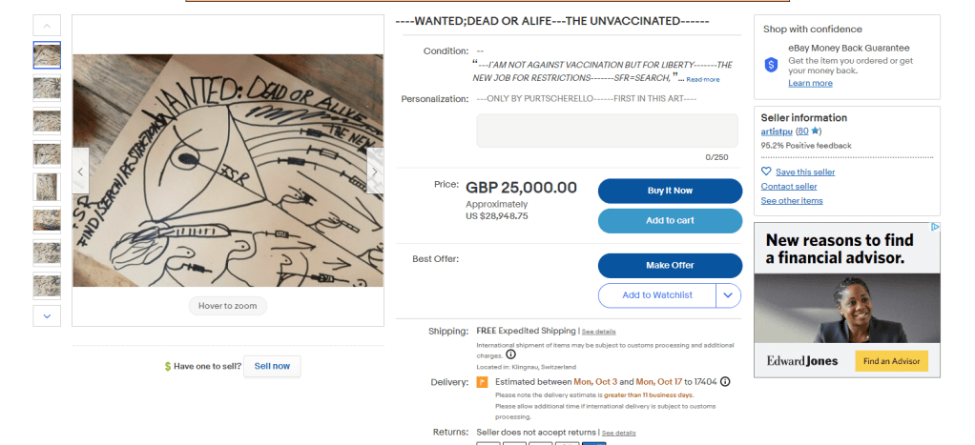975x445 pixels.
Task: Click Learn more about Money Back Guarantee
Action: click(810, 83)
